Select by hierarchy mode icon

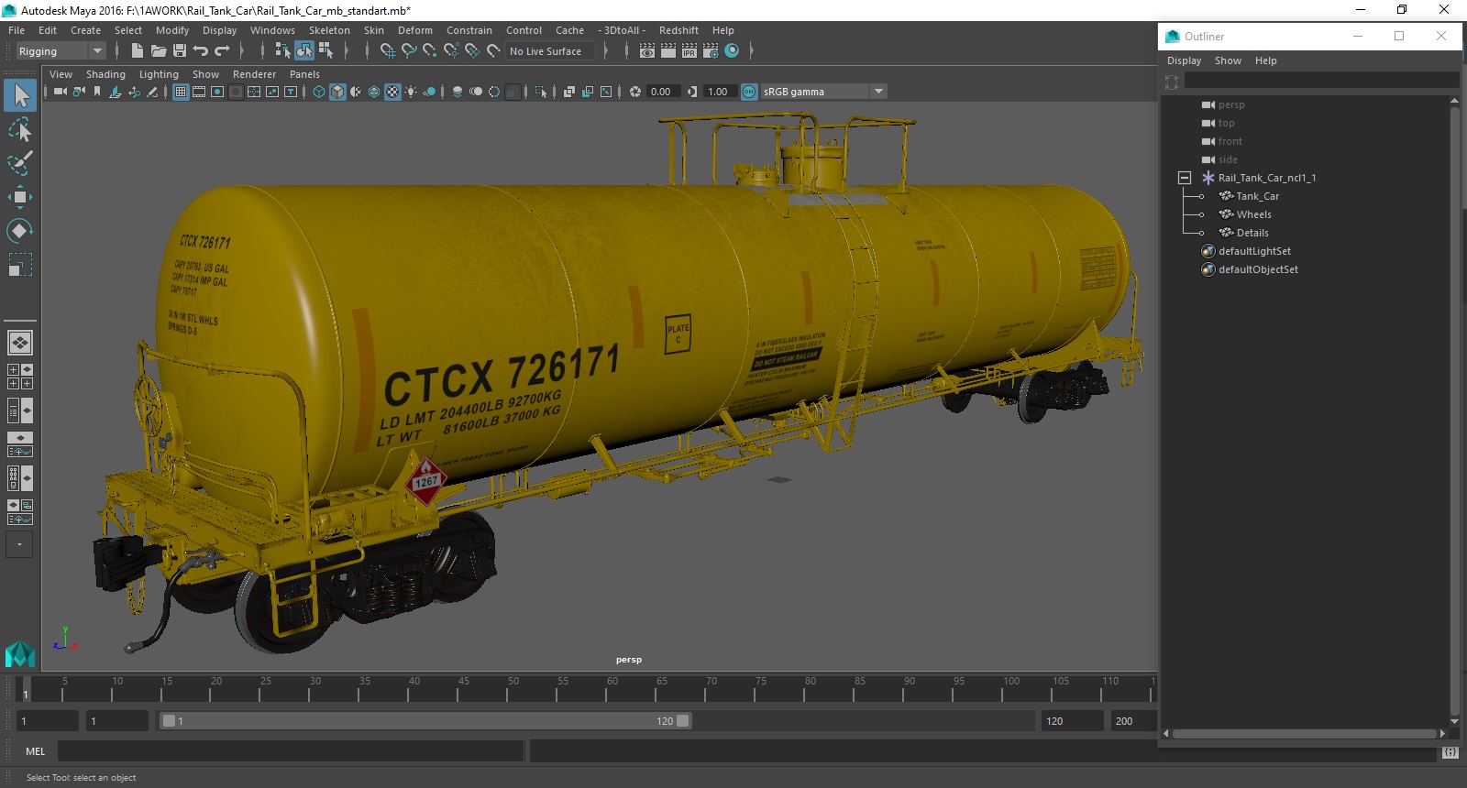click(x=282, y=51)
